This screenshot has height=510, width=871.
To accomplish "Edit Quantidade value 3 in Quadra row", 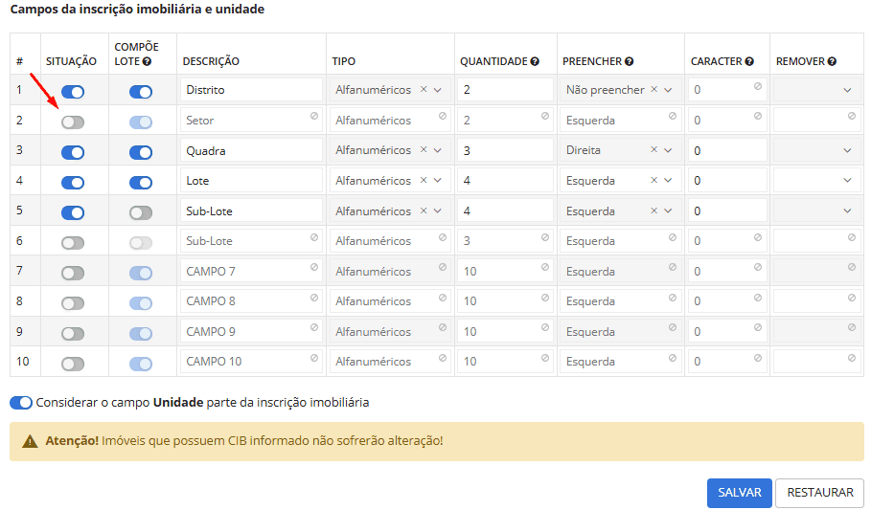I will pyautogui.click(x=505, y=150).
